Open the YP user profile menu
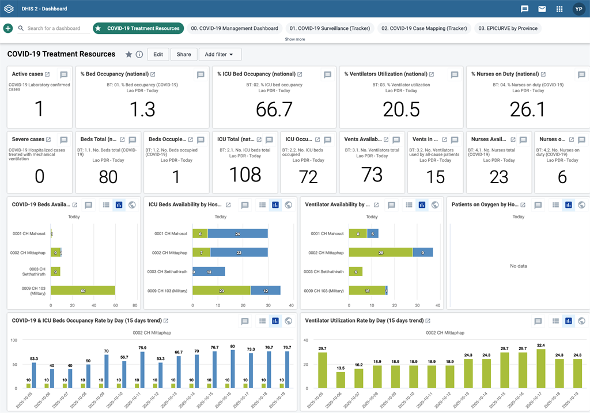The width and height of the screenshot is (590, 413). point(578,9)
